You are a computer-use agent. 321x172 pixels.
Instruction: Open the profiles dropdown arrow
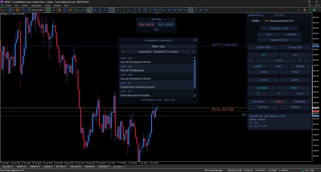coord(13,10)
